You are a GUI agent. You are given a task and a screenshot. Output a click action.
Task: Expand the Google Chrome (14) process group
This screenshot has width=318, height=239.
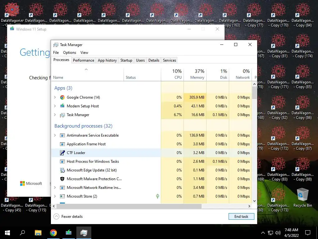(55, 97)
